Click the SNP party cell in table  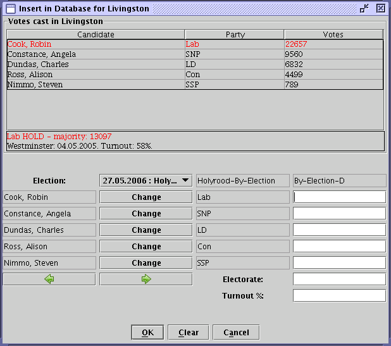(234, 54)
